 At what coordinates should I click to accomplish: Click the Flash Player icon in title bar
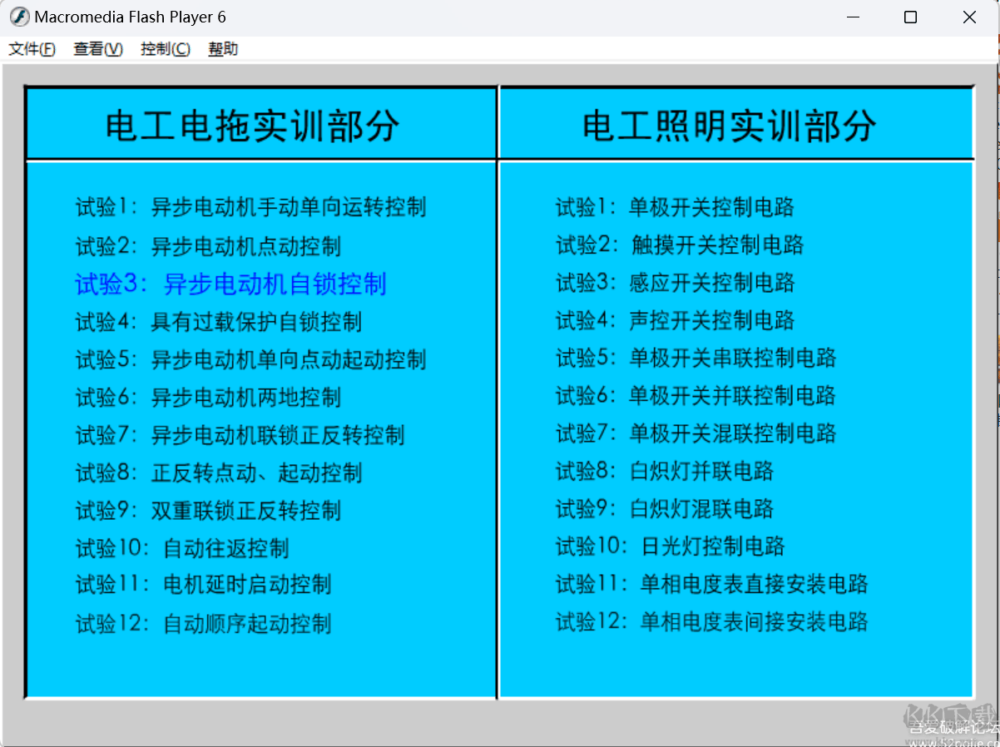[18, 16]
